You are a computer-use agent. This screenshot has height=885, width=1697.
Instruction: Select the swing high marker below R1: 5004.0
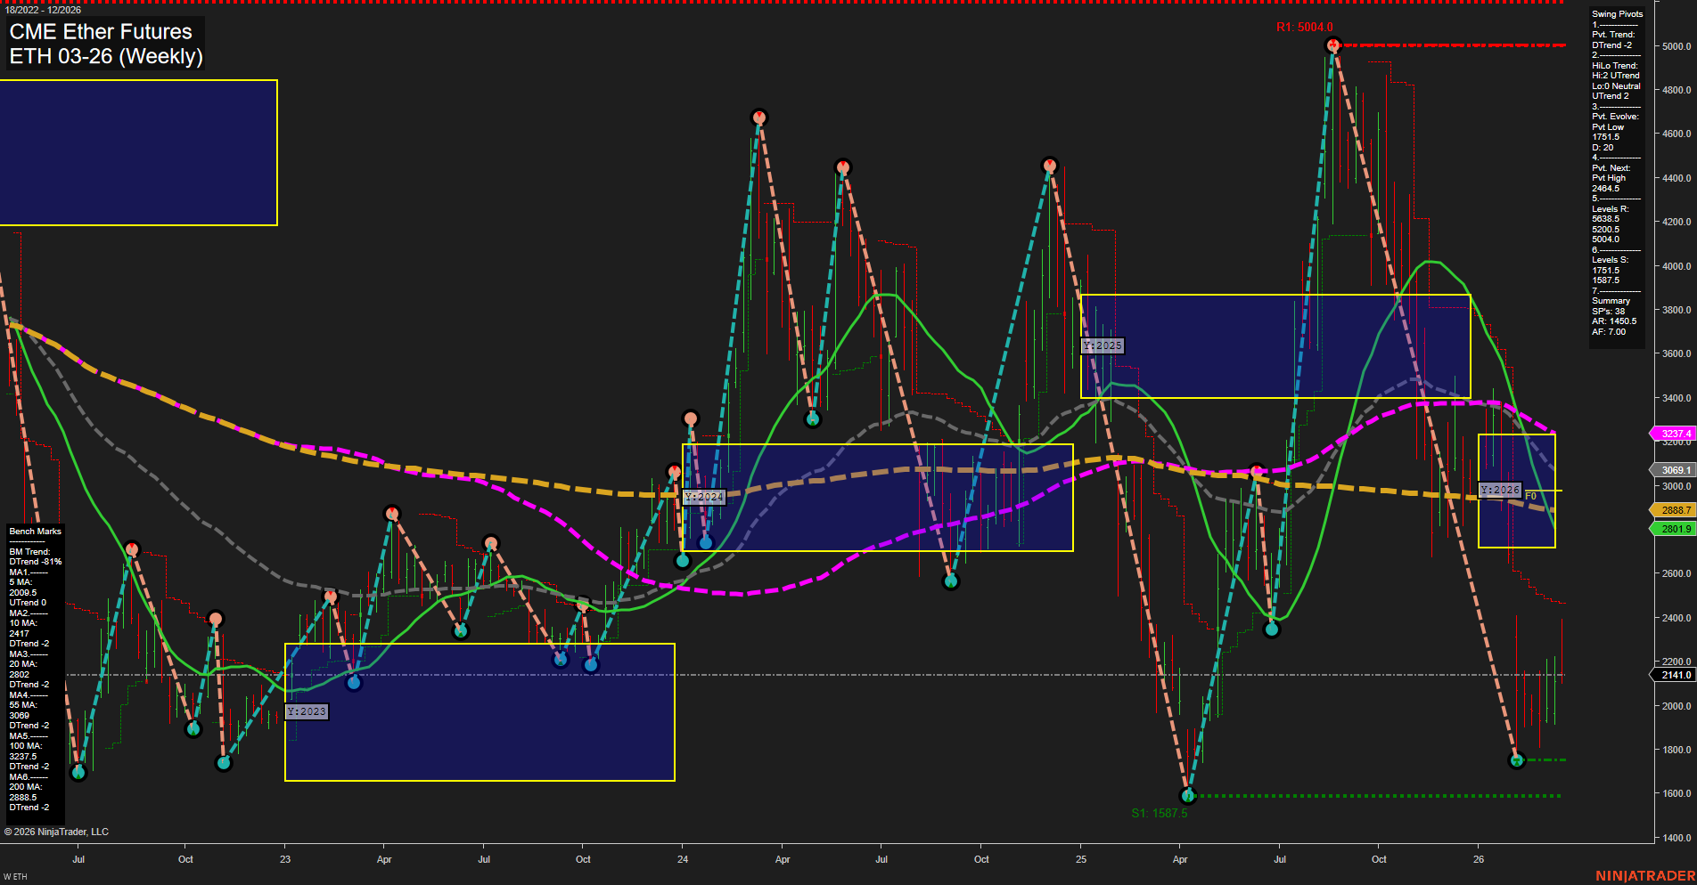(x=1332, y=43)
